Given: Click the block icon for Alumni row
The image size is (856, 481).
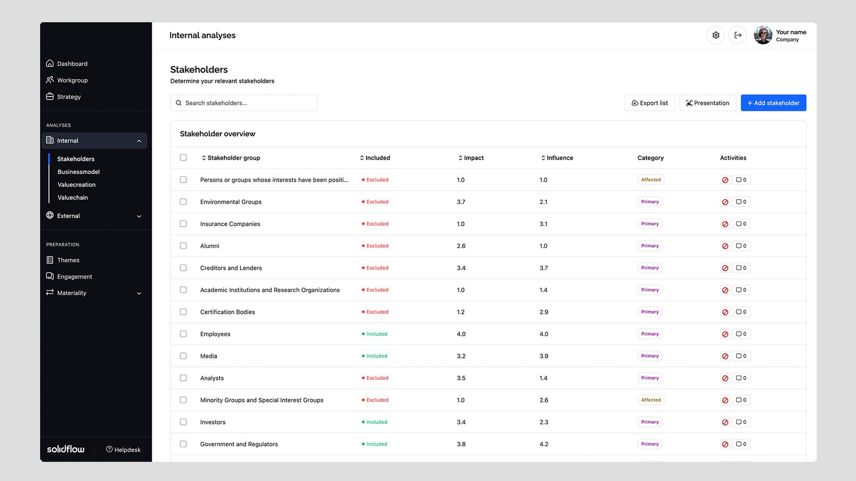Looking at the screenshot, I should (725, 246).
